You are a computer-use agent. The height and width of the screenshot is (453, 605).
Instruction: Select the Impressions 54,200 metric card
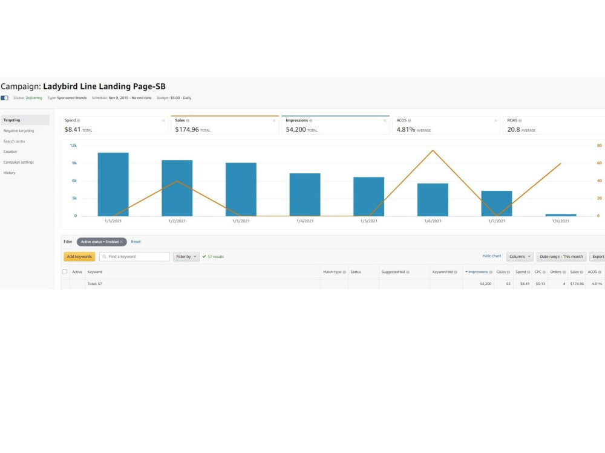tap(336, 125)
